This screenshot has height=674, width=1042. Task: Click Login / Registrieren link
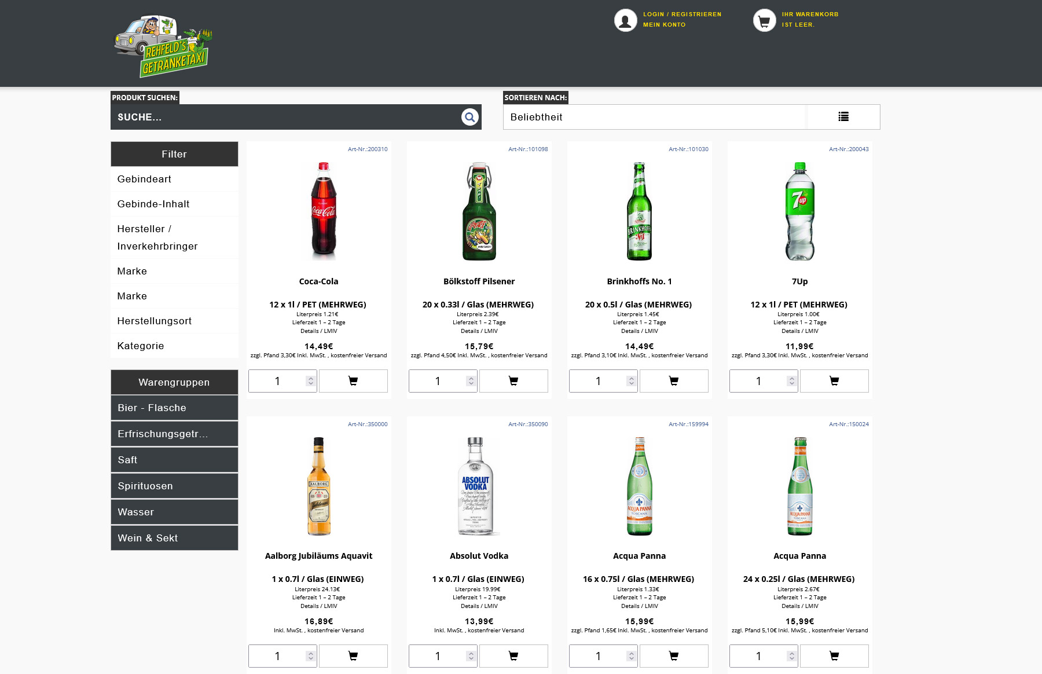682,14
